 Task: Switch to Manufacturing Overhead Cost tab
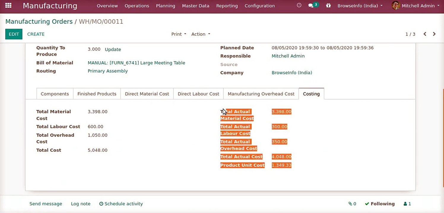[261, 94]
